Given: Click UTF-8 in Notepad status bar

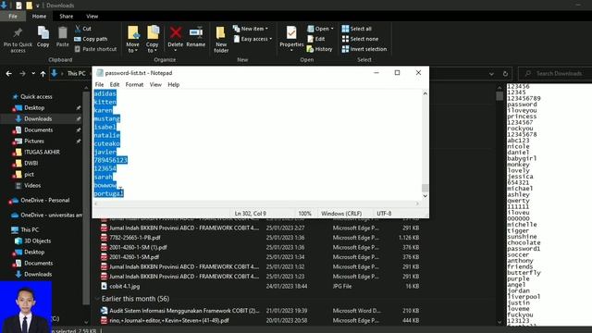Looking at the screenshot, I should [384, 214].
